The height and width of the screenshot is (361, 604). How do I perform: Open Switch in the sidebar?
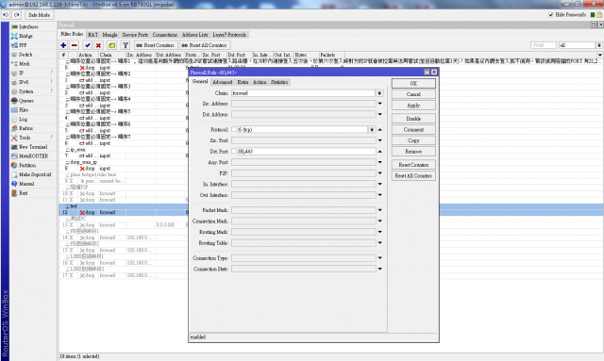pyautogui.click(x=25, y=55)
